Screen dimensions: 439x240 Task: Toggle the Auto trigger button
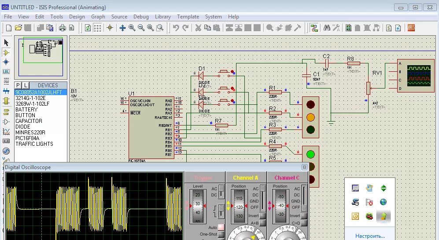[x=221, y=227]
